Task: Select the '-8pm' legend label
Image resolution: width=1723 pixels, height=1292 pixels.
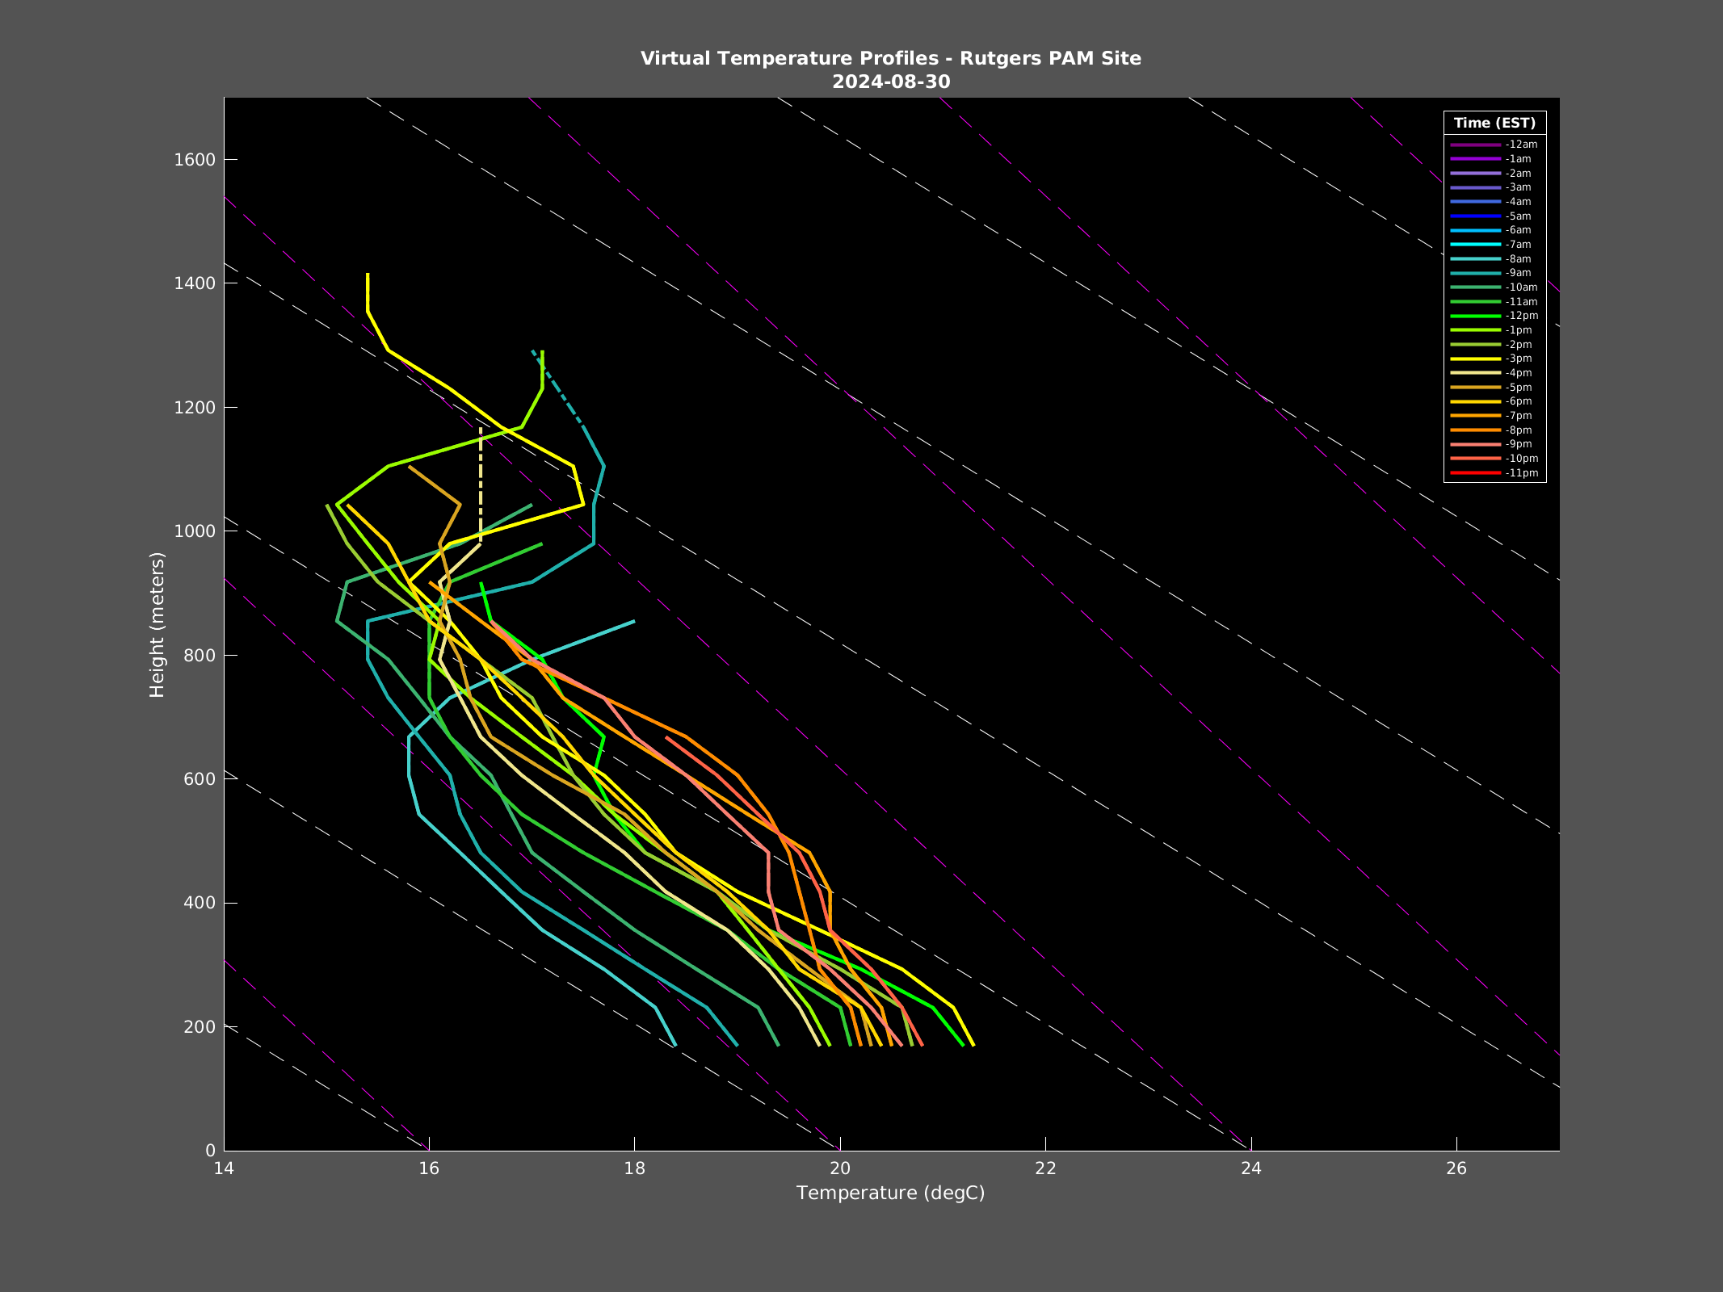Action: (x=1518, y=430)
